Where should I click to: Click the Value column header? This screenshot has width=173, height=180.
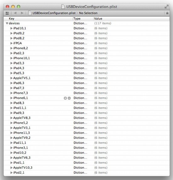coord(131,19)
